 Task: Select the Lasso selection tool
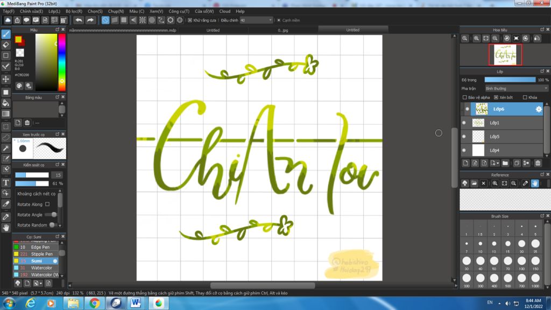point(6,137)
